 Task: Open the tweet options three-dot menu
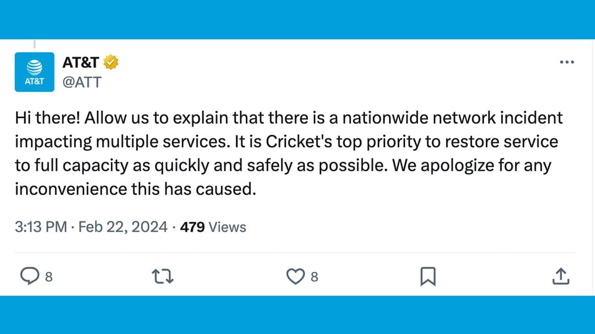[567, 62]
